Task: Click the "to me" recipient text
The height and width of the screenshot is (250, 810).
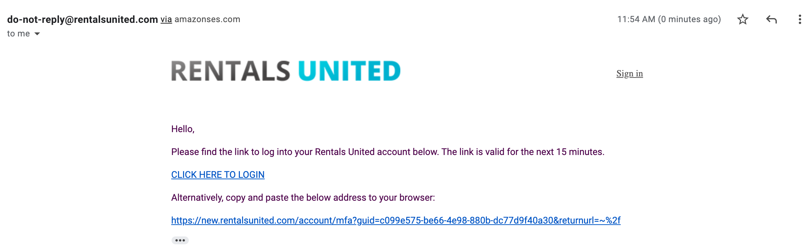Action: point(19,34)
